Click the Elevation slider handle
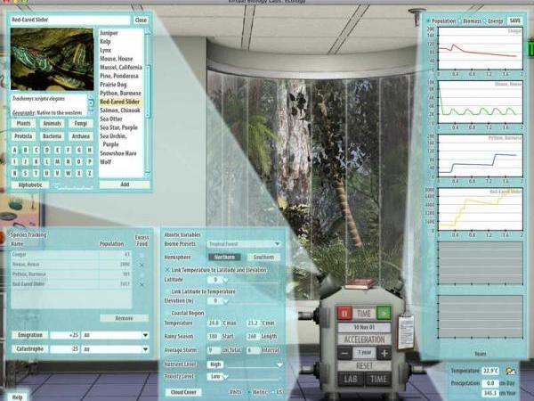This screenshot has height=401, width=534. click(x=225, y=301)
